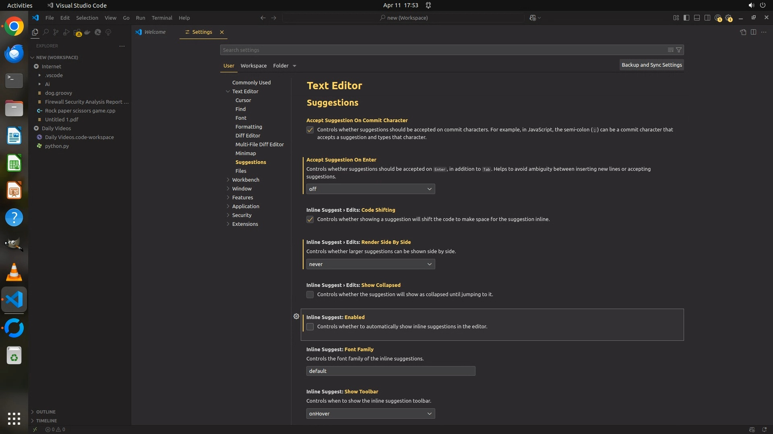Viewport: 773px width, 434px height.
Task: Open the Docker activity bar icon
Action: click(x=87, y=32)
